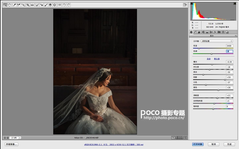The width and height of the screenshot is (239, 149).
Task: Click the 曝光 exposure slider handle
Action: (212, 64)
